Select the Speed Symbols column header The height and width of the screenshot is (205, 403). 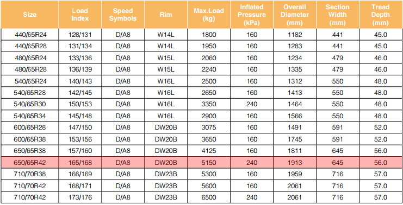point(123,14)
